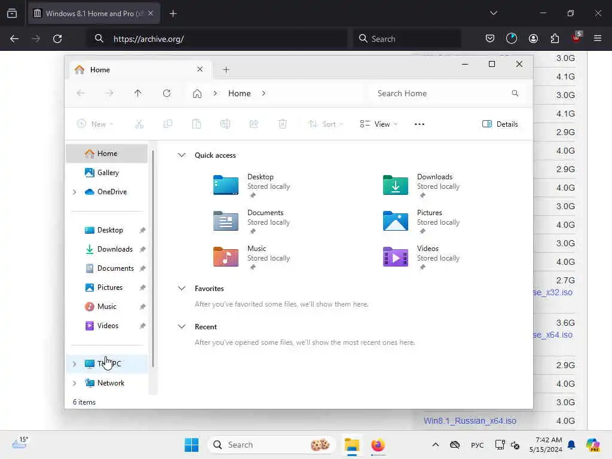Open Firefox Pocket save icon
The height and width of the screenshot is (459, 612).
click(x=490, y=38)
